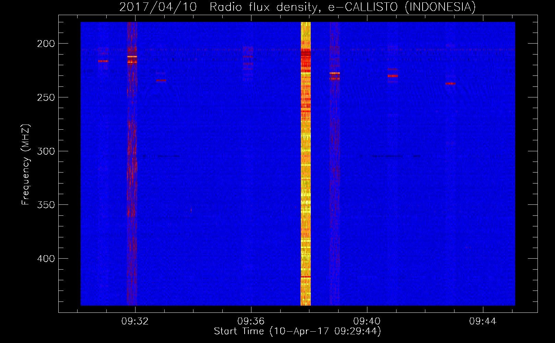Click the 'Start Time (10-Apr-17 09:29:44)' label
The height and width of the screenshot is (343, 555).
297,331
